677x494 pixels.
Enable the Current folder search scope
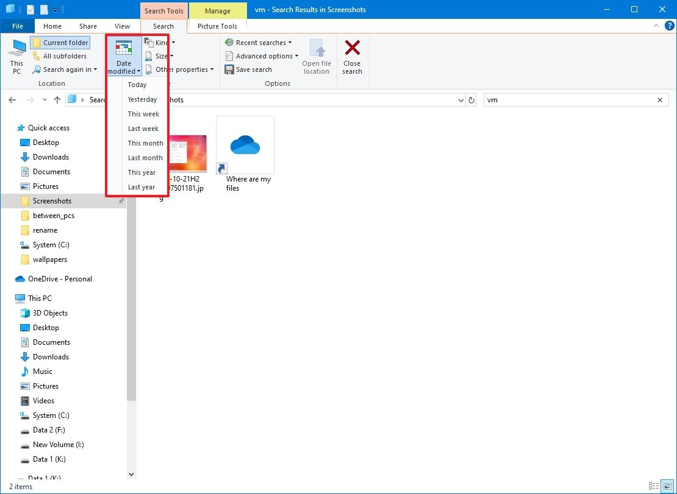point(60,42)
